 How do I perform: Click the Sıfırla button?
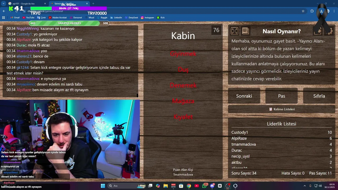point(319,96)
